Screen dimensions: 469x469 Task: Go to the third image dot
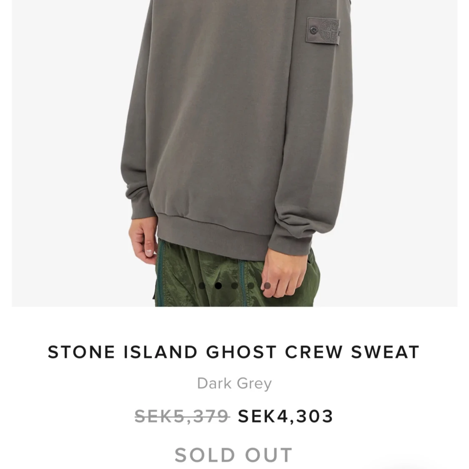coord(235,286)
